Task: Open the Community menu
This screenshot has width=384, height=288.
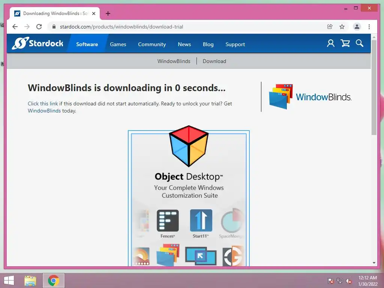Action: tap(152, 44)
